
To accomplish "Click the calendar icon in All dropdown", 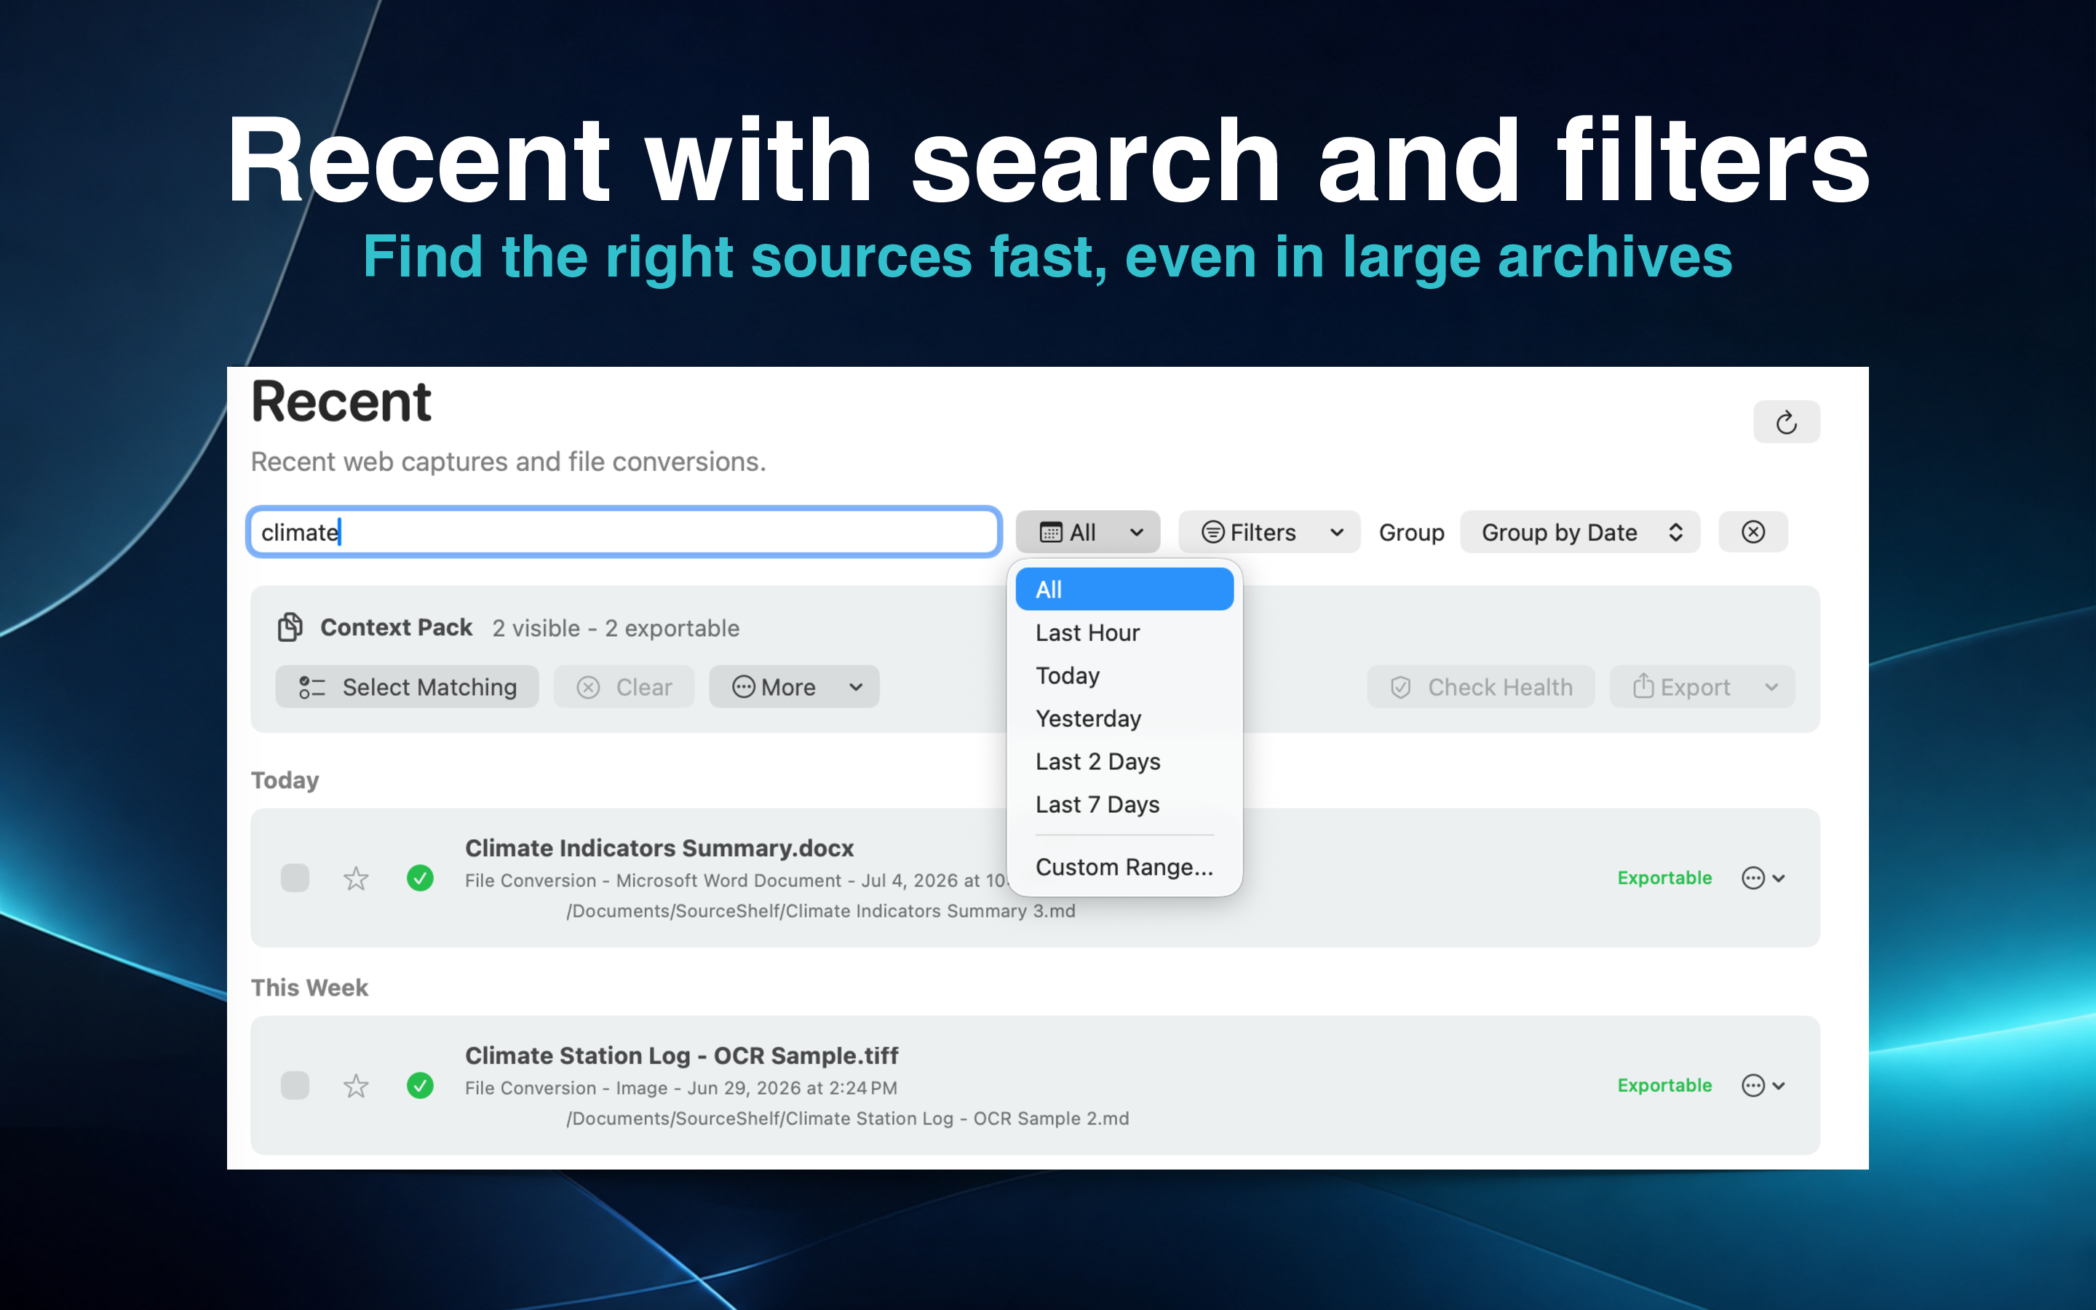I will pyautogui.click(x=1051, y=532).
